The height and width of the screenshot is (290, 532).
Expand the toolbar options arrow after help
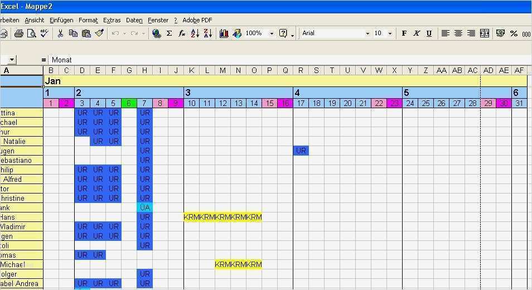coord(292,35)
